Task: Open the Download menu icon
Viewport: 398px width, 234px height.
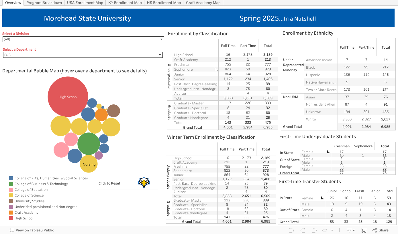Action: point(350,230)
